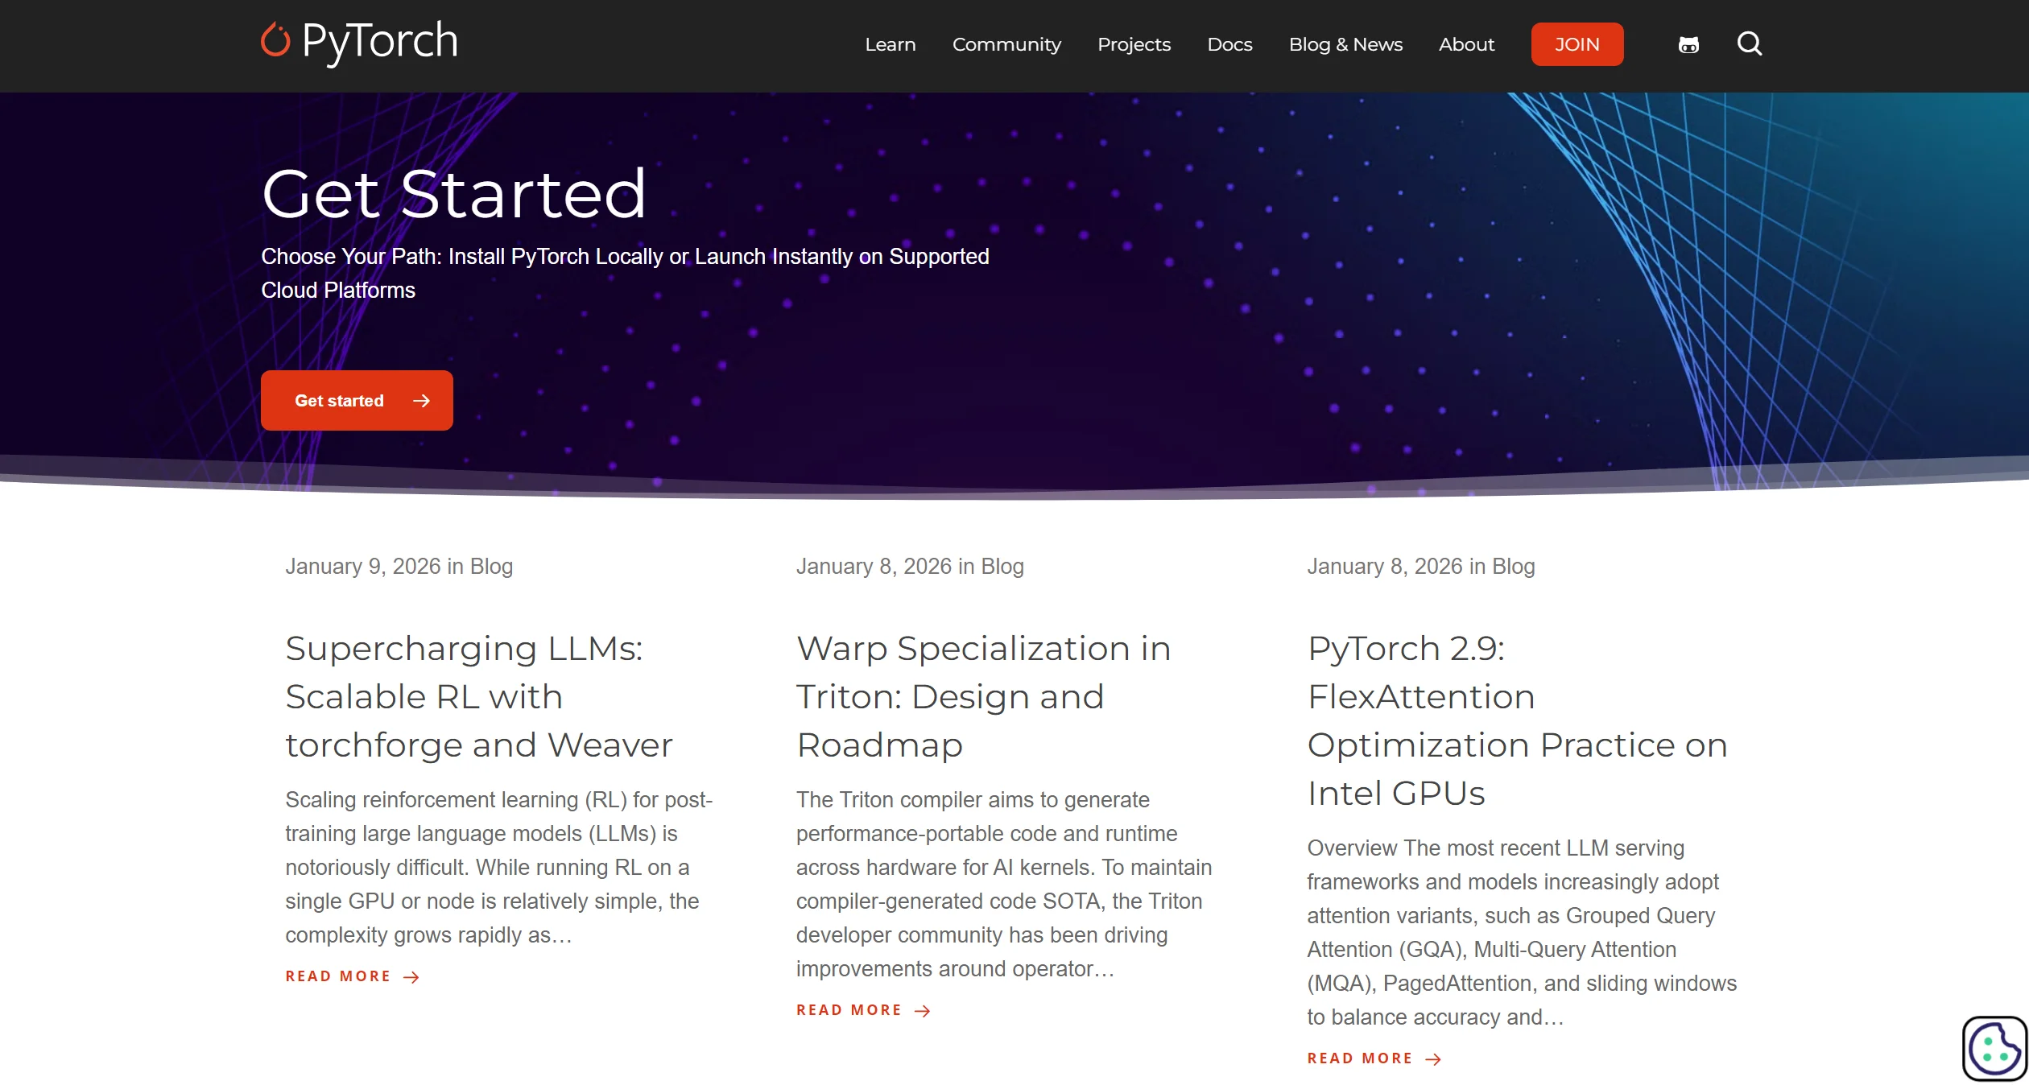2029x1085 pixels.
Task: Click the orange flame in the PyTorch logo
Action: [275, 42]
